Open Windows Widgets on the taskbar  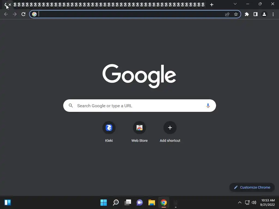[x=8, y=202]
